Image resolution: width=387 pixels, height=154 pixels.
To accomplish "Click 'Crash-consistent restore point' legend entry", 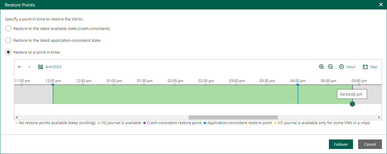I will coord(172,123).
